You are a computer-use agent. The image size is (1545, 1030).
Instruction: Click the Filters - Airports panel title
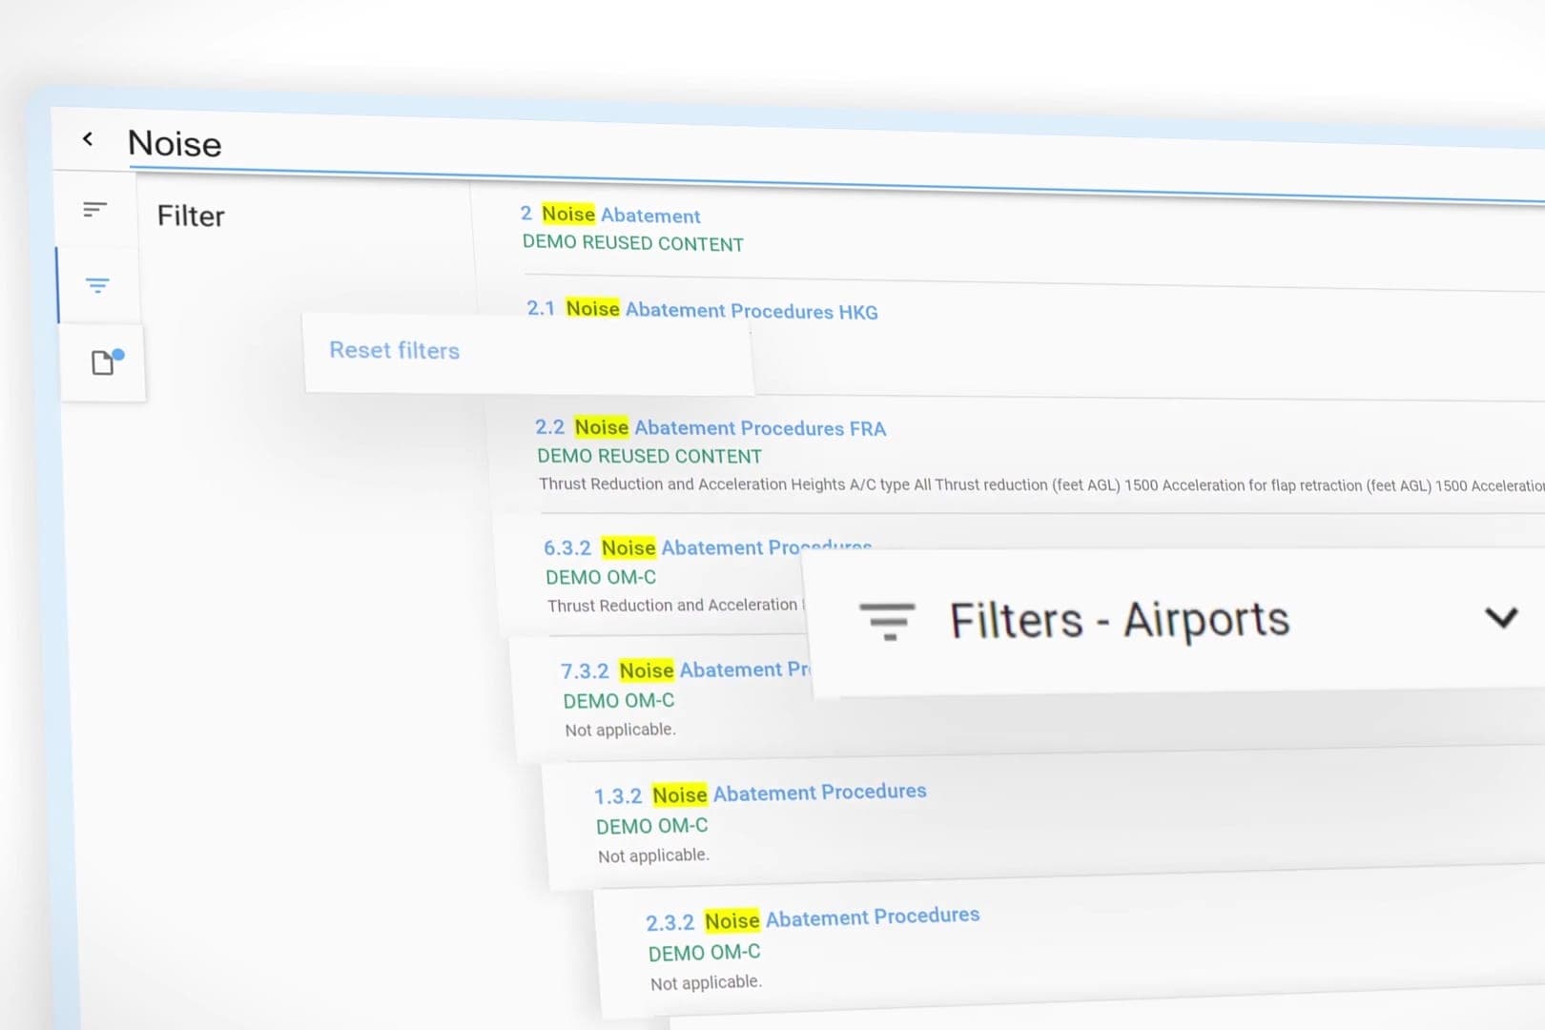pos(1119,620)
